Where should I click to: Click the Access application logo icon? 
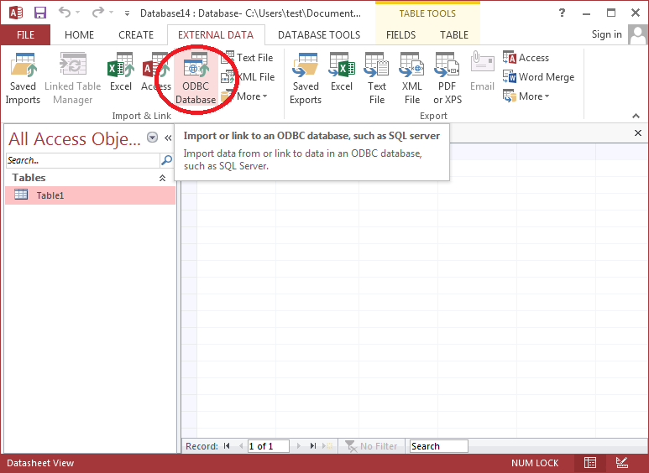[x=16, y=13]
